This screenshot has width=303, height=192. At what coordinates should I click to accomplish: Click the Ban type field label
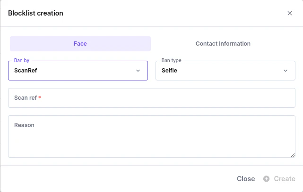[171, 61]
